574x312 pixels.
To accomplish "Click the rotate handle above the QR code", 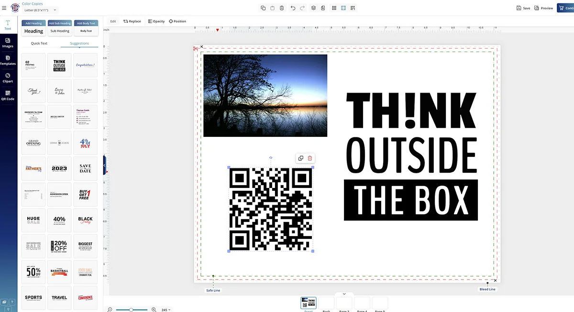I will [x=271, y=157].
